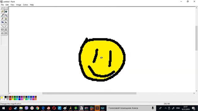Click the current foreground/background color indicator
The height and width of the screenshot is (111, 198).
pos(2,98)
